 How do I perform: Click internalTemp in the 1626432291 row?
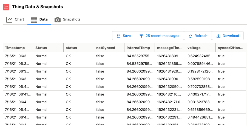coord(140,117)
